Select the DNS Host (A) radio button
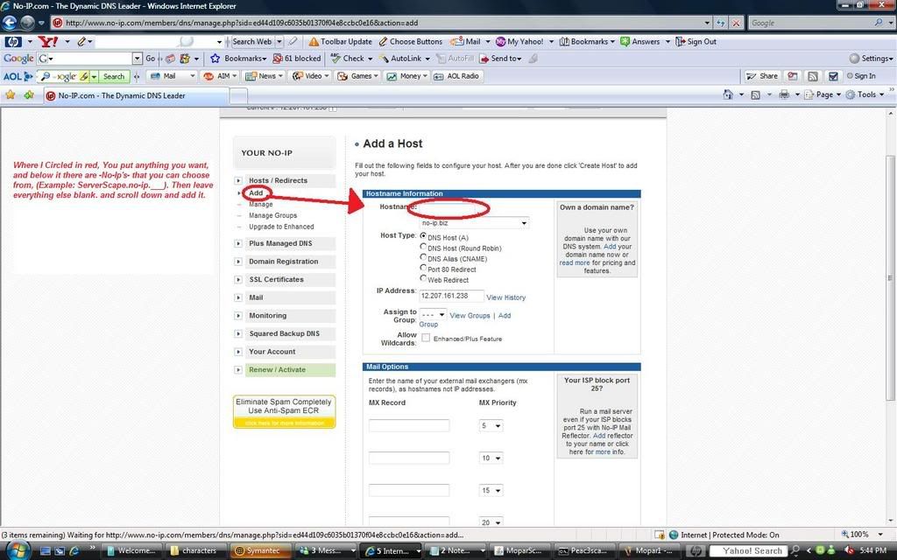The image size is (897, 560). pos(423,235)
